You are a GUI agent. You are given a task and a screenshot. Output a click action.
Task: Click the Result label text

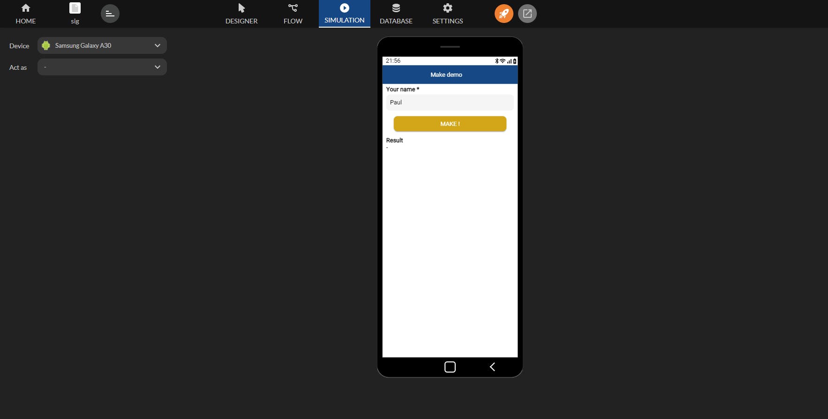[394, 140]
